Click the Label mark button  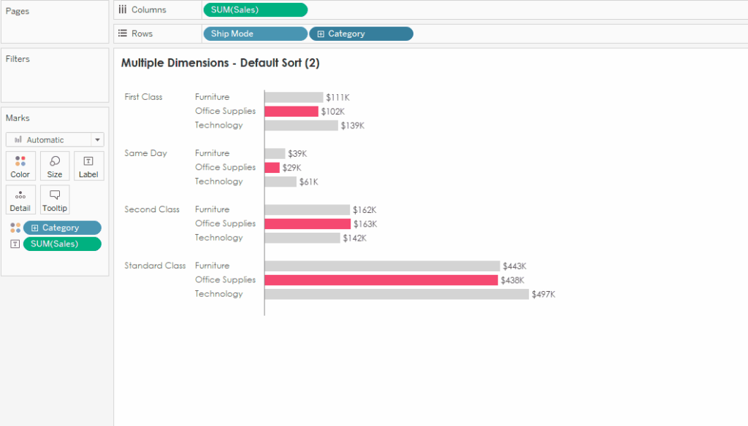point(88,166)
